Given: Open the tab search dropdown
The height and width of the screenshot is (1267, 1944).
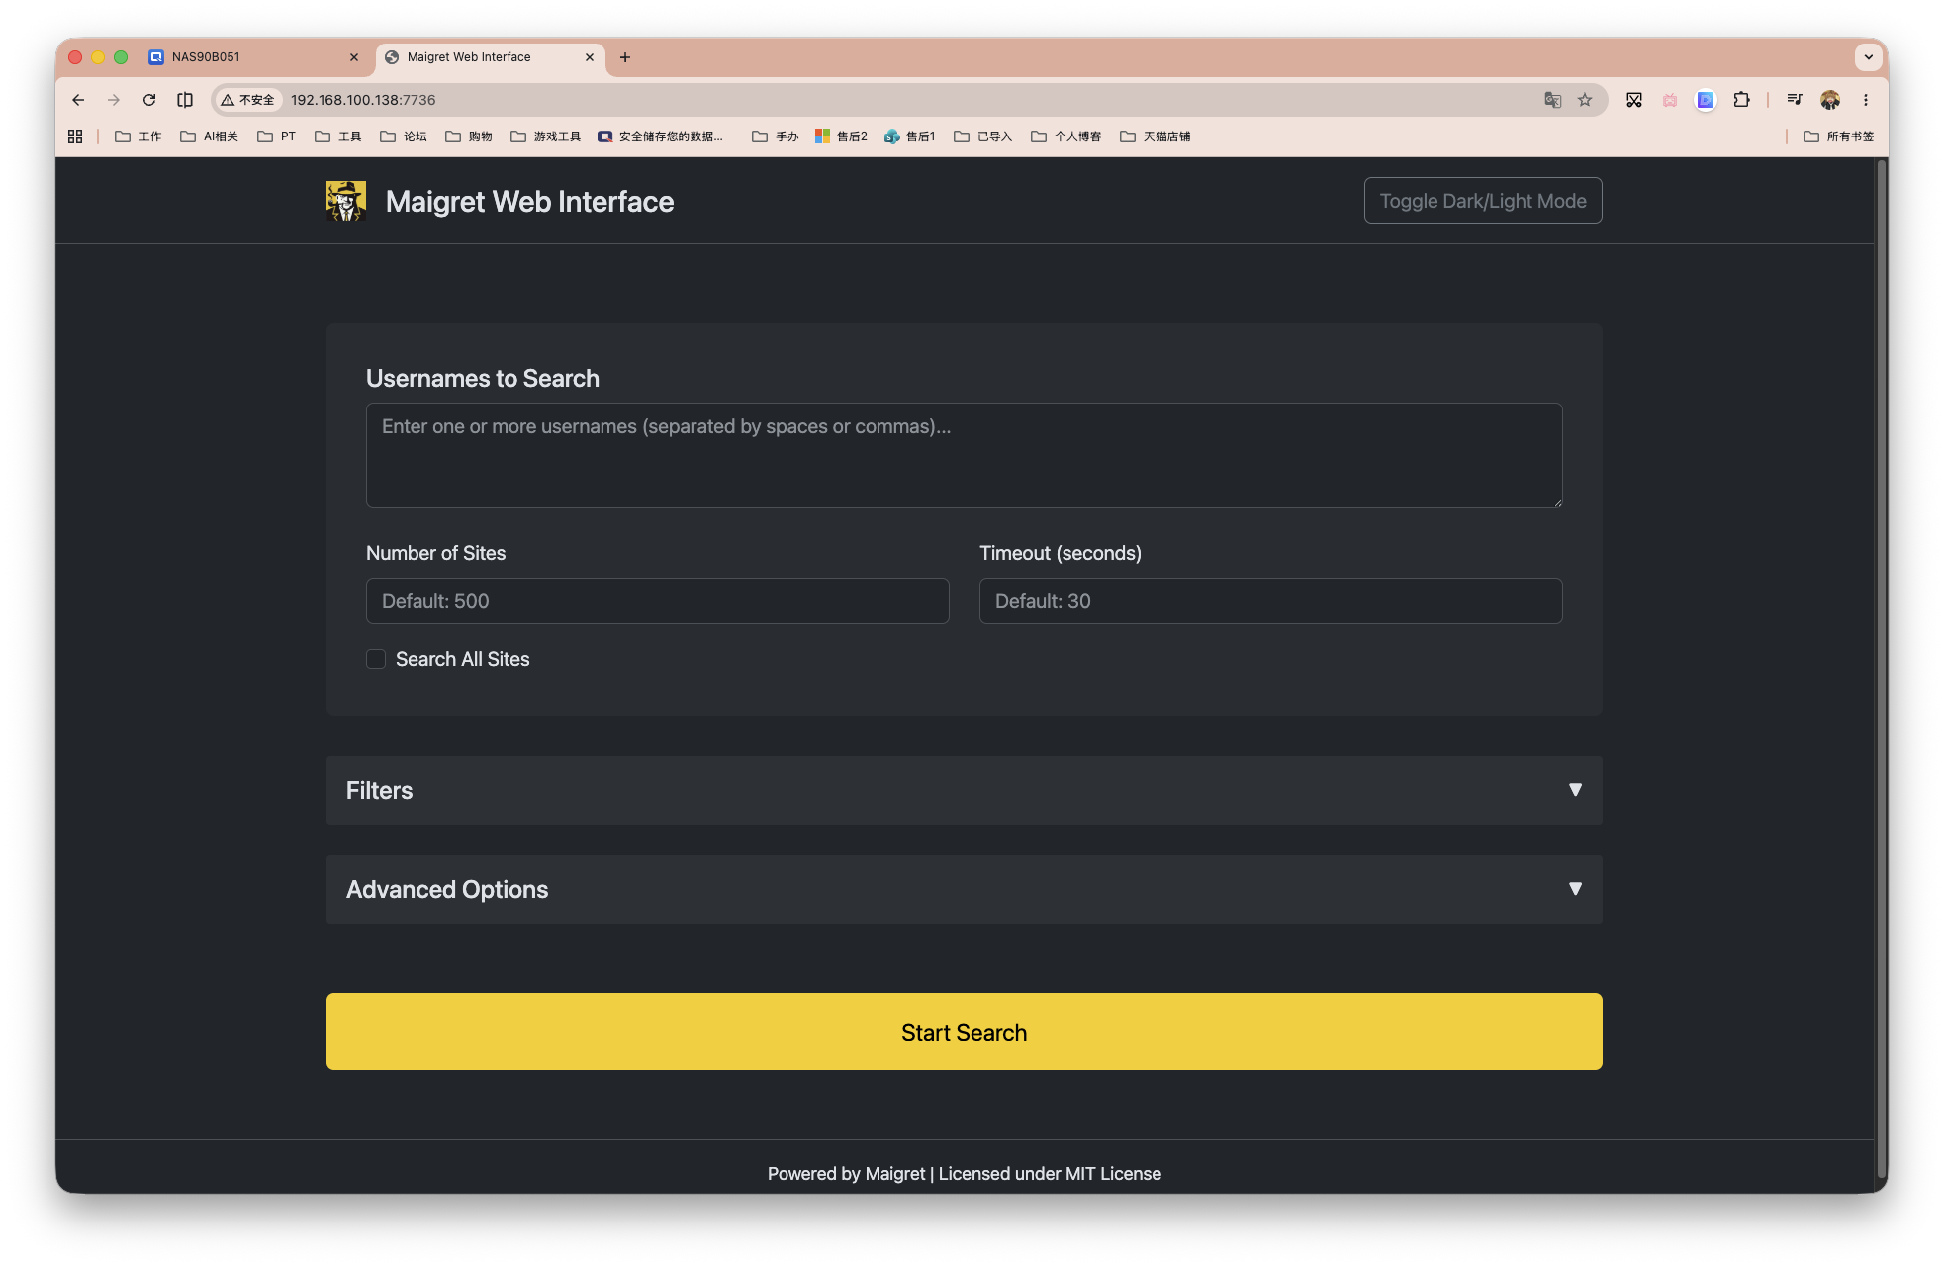Looking at the screenshot, I should (1868, 57).
